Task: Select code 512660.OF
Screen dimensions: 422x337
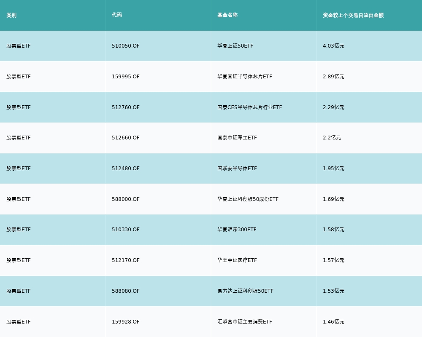Action: [x=126, y=138]
